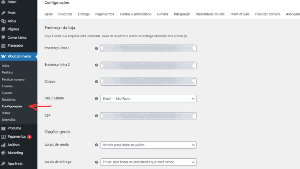
Task: Click the help icon beside Endereço linha 1
Action: pos(96,48)
